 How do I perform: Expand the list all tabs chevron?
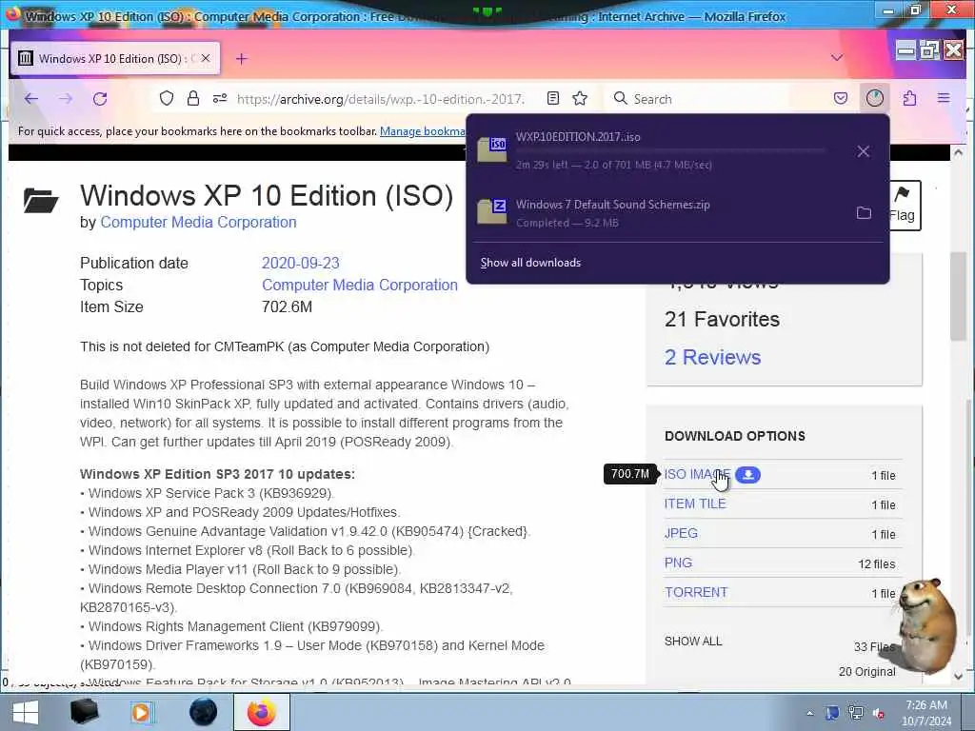[x=837, y=58]
